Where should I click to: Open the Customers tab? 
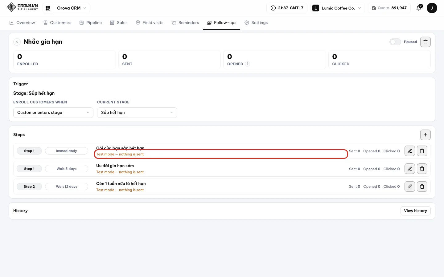pyautogui.click(x=57, y=23)
